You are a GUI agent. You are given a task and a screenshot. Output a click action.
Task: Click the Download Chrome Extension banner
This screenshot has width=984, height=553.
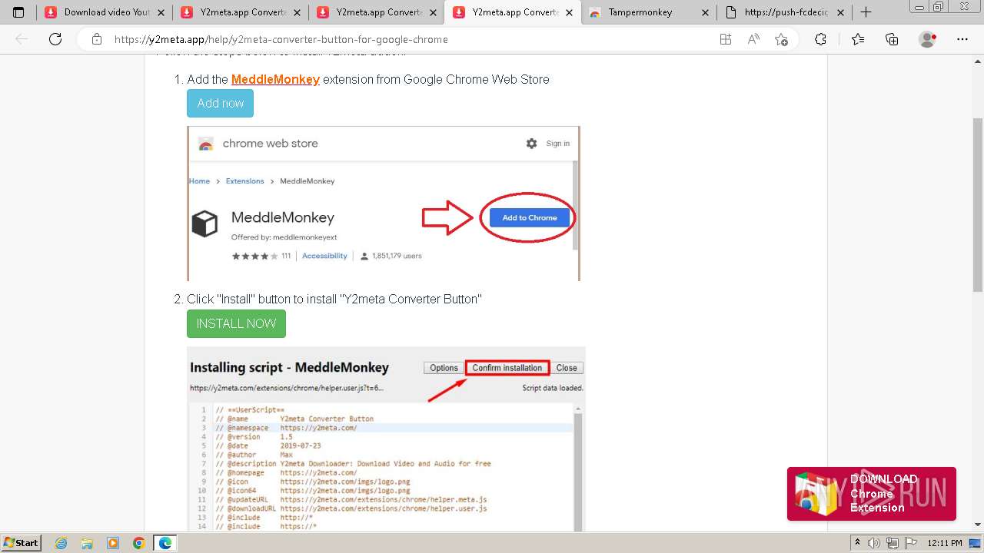click(872, 494)
